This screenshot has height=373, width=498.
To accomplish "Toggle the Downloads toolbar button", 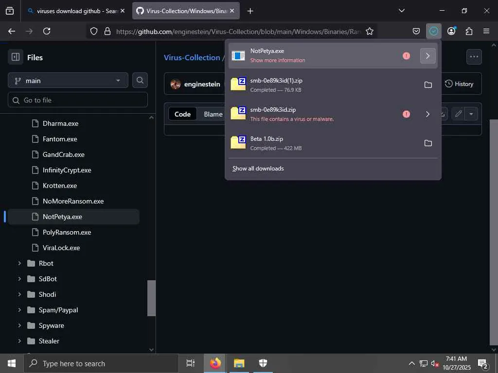I will 433,31.
